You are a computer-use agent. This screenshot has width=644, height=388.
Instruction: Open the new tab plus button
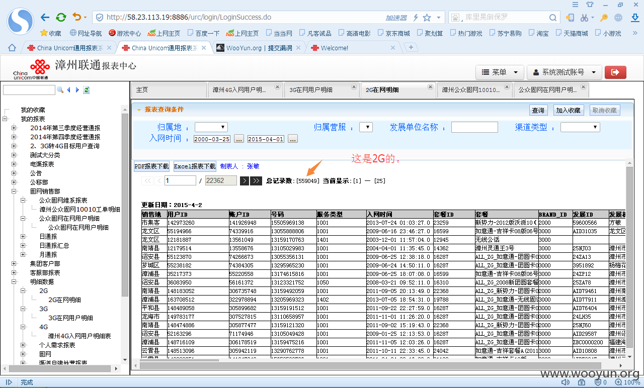411,47
